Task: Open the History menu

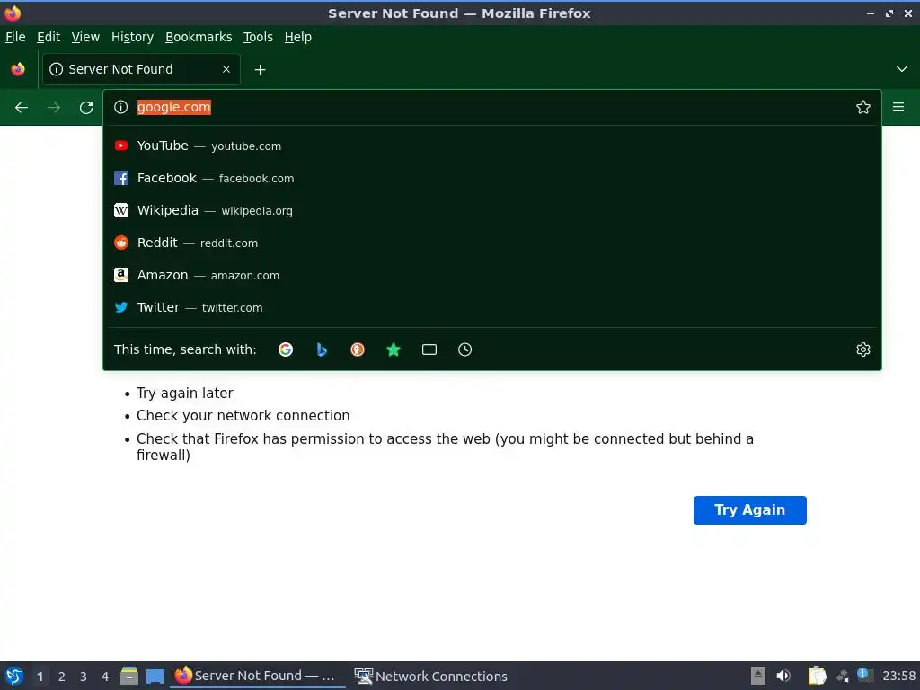Action: click(133, 37)
